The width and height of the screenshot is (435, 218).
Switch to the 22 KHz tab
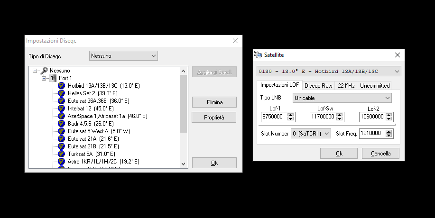[x=346, y=86]
